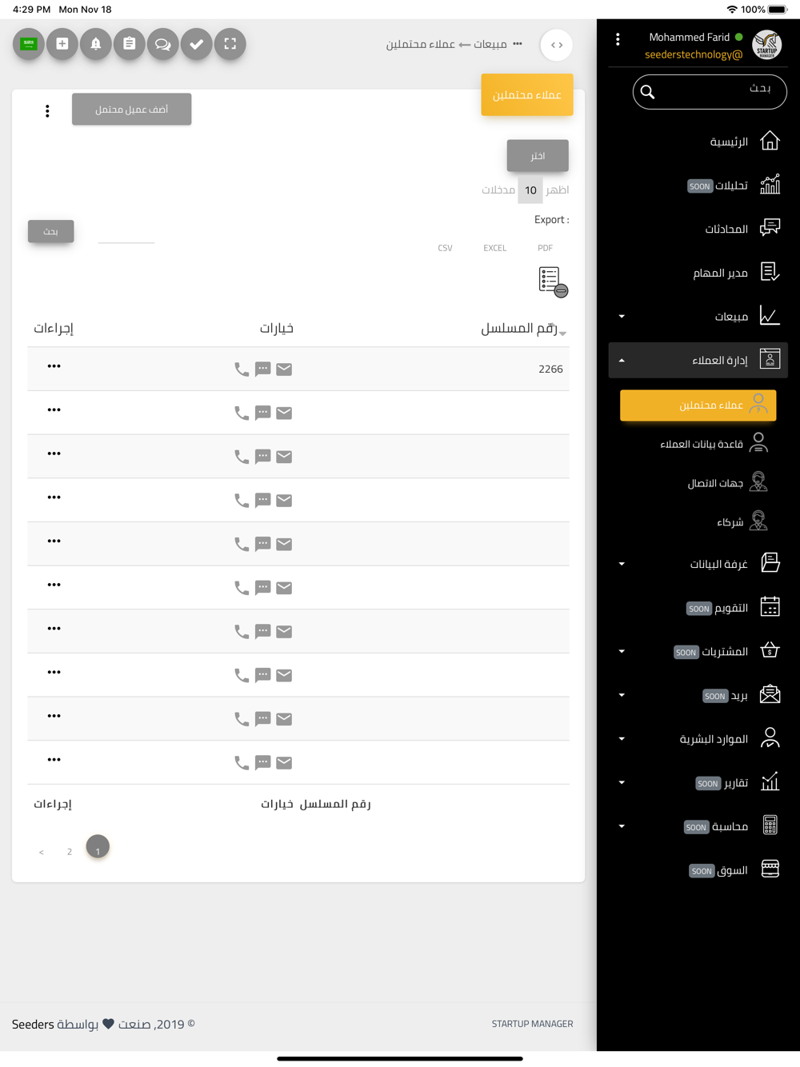Click the sidebar collapse arrows button

[557, 45]
